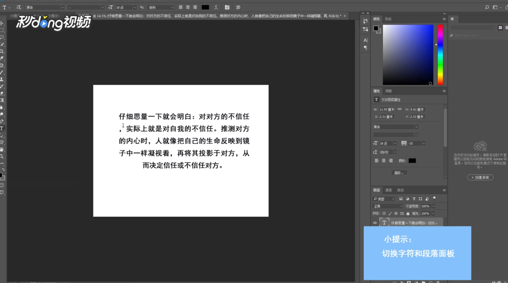
Task: Click the toggle text orientation icon in options bar
Action: pos(19,7)
